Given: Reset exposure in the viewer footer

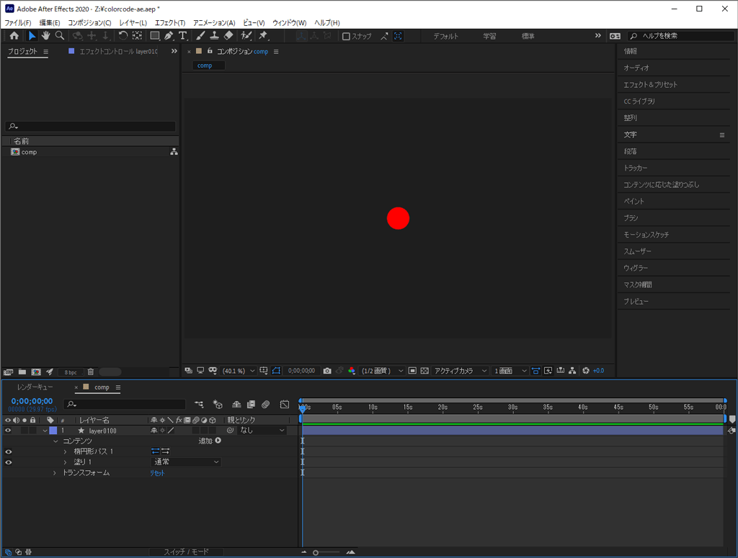Looking at the screenshot, I should (585, 371).
